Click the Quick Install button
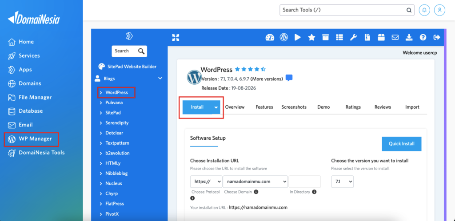455x221 pixels. coord(402,144)
